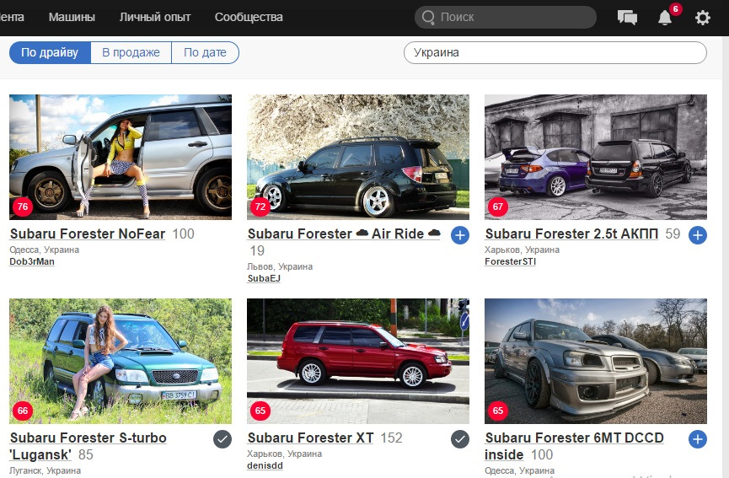Visit user profile SubaEJ

[x=264, y=278]
